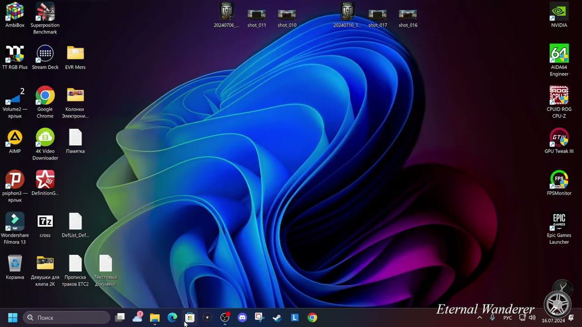
Task: Launch AIDA64 Engineer from desktop
Action: [x=559, y=54]
